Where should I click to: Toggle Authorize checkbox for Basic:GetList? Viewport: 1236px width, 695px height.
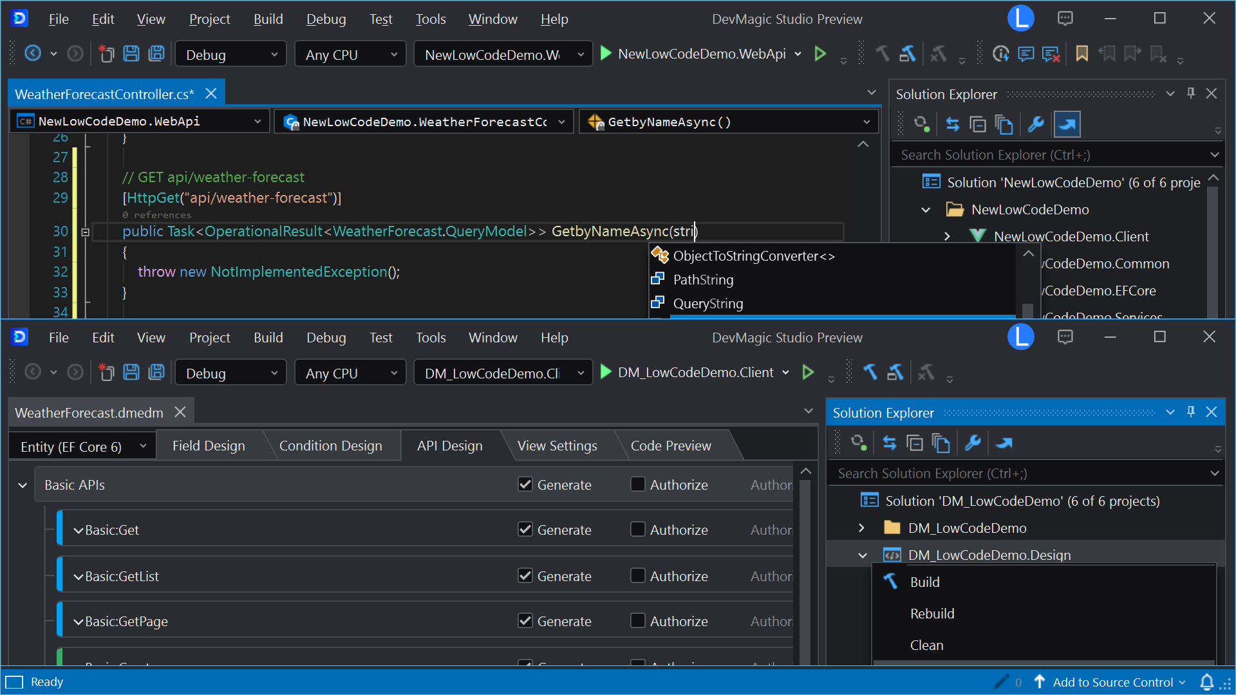638,575
